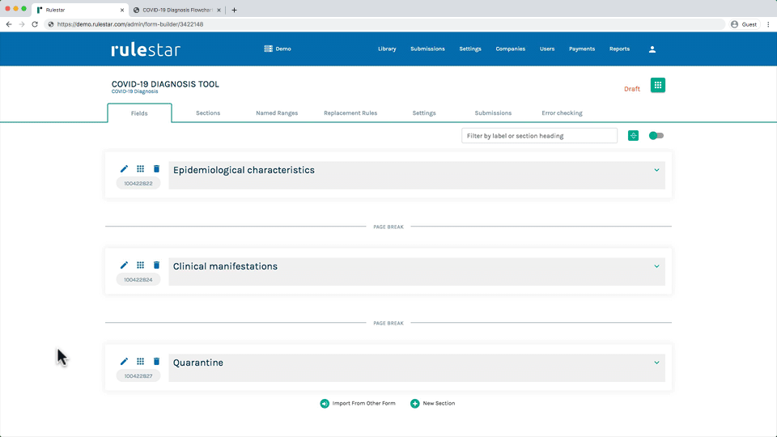Screen dimensions: 777x437
Task: Open the Error checking tab
Action: (562, 113)
